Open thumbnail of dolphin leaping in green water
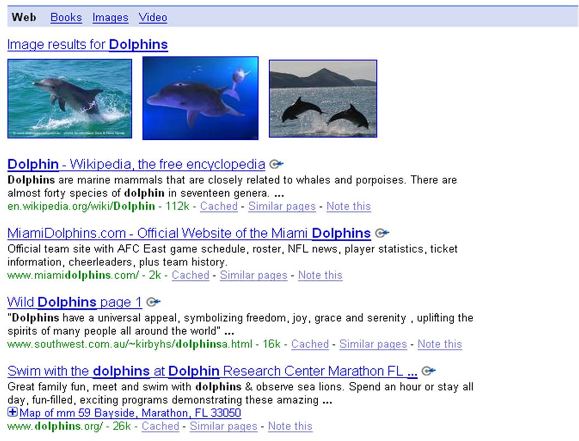The image size is (579, 441). 70,99
